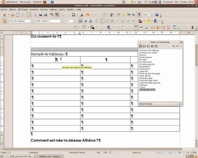Toggle Bold formatting button
The image size is (198, 158).
pos(80,21)
